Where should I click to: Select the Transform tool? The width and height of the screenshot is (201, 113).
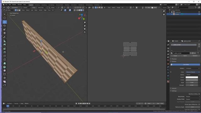(x=5, y=33)
